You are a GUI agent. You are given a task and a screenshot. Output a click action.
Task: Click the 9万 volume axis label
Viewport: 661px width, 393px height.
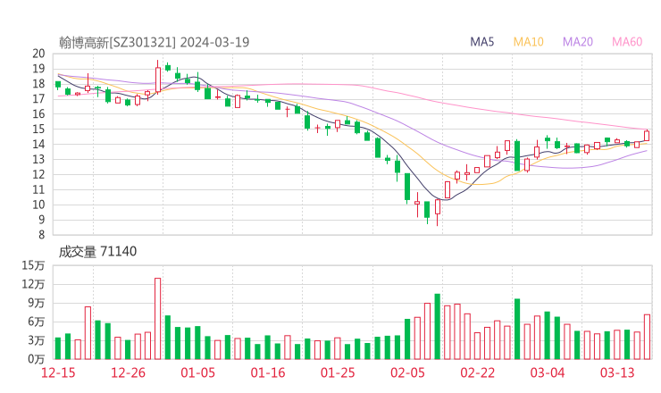point(37,303)
